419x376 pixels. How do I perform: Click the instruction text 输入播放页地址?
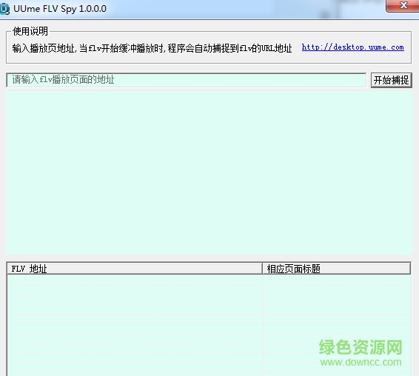[44, 48]
